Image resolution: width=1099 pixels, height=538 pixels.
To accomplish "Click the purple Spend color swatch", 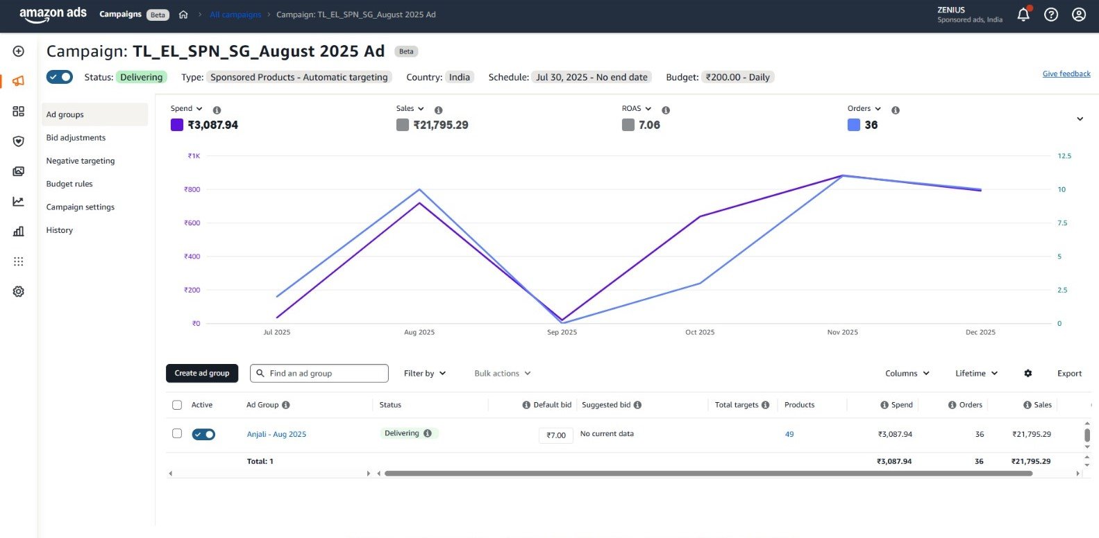I will click(177, 125).
